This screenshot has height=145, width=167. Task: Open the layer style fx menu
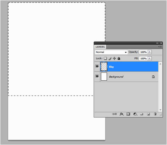point(122,114)
